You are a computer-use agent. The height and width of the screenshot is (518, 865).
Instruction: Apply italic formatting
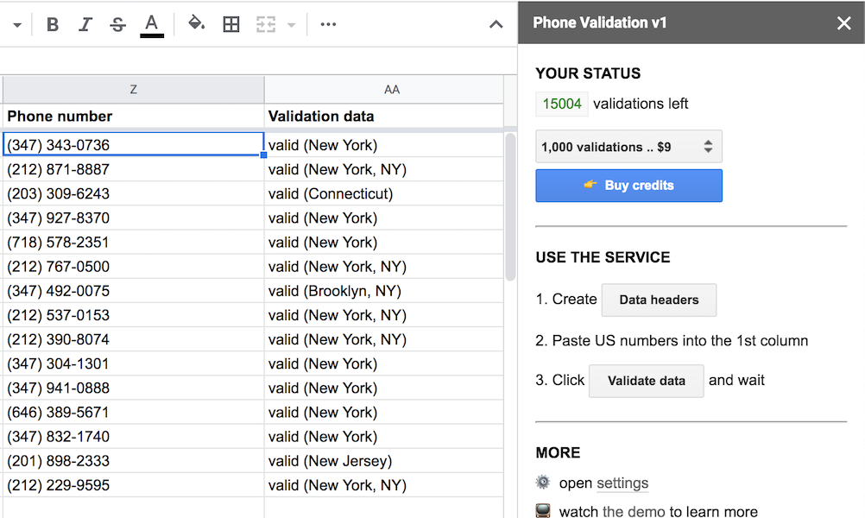(x=85, y=23)
